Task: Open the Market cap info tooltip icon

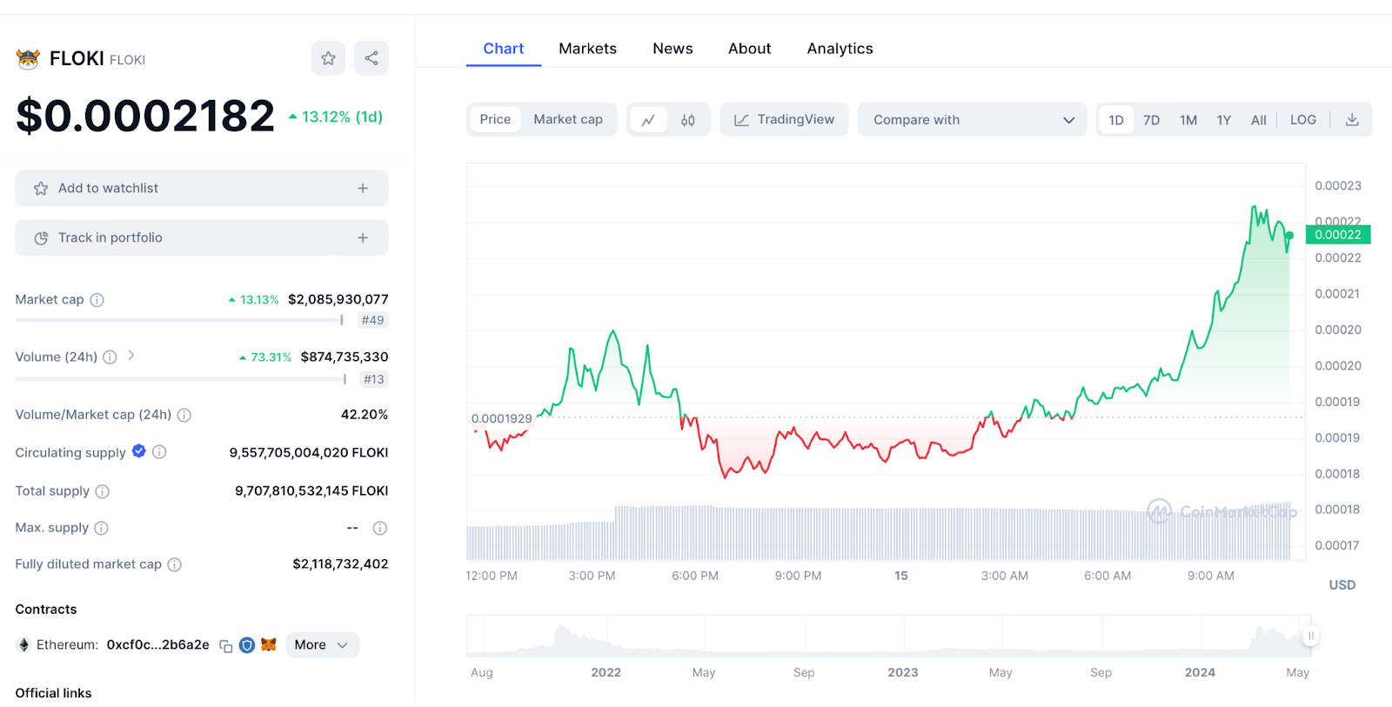Action: [97, 300]
